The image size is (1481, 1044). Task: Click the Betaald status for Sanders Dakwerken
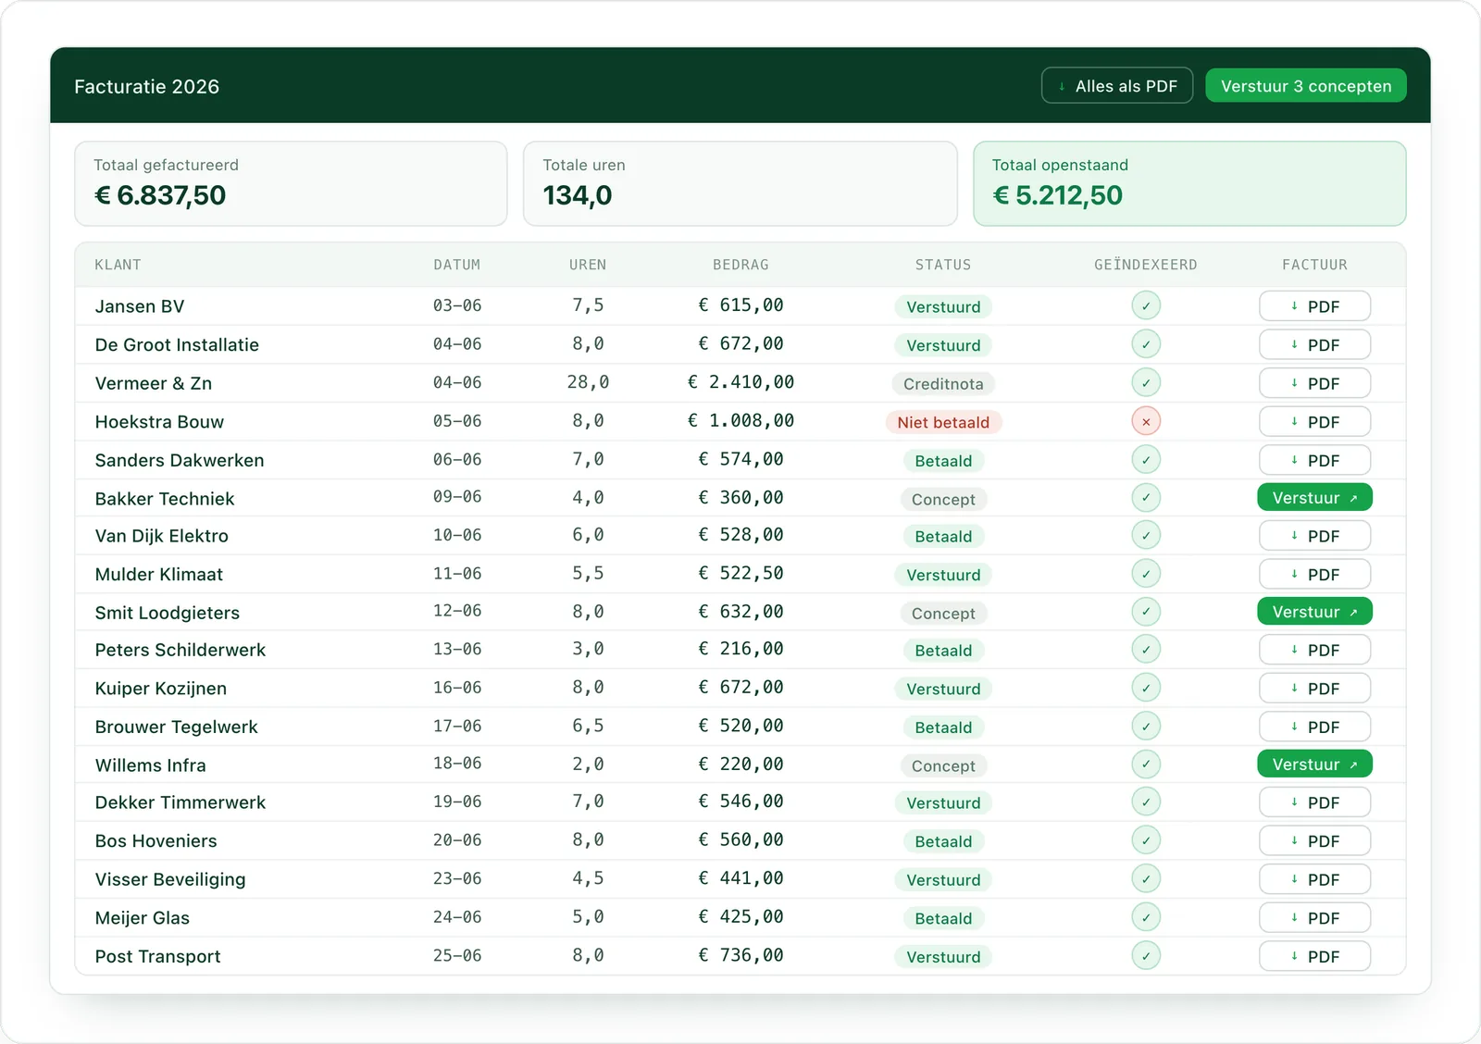coord(943,461)
